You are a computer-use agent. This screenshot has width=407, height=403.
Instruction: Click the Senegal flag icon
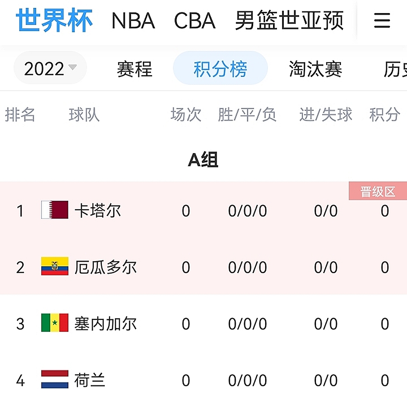[x=55, y=323]
